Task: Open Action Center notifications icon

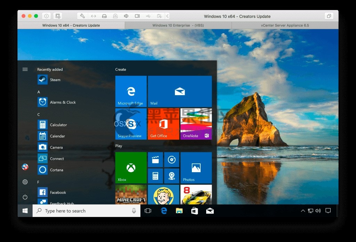Action: click(x=328, y=211)
